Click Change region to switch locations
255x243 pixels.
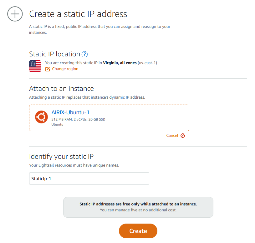point(65,69)
